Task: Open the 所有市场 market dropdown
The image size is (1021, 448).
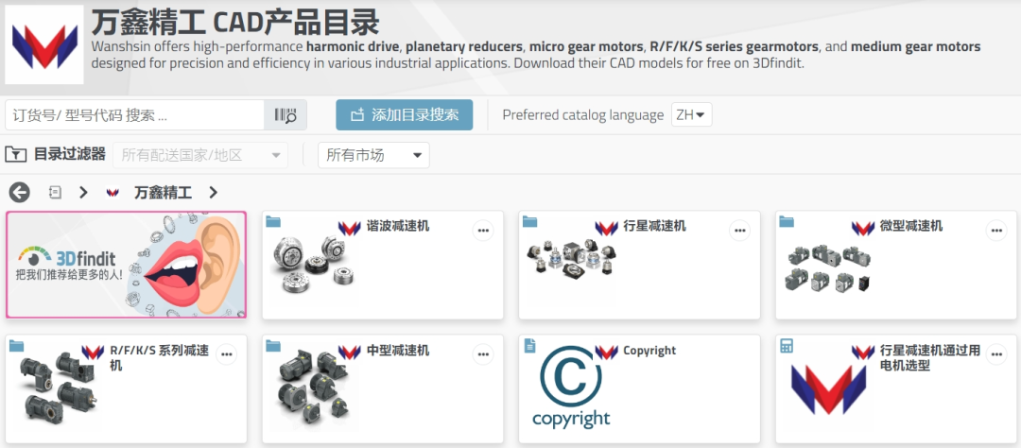Action: coord(373,155)
